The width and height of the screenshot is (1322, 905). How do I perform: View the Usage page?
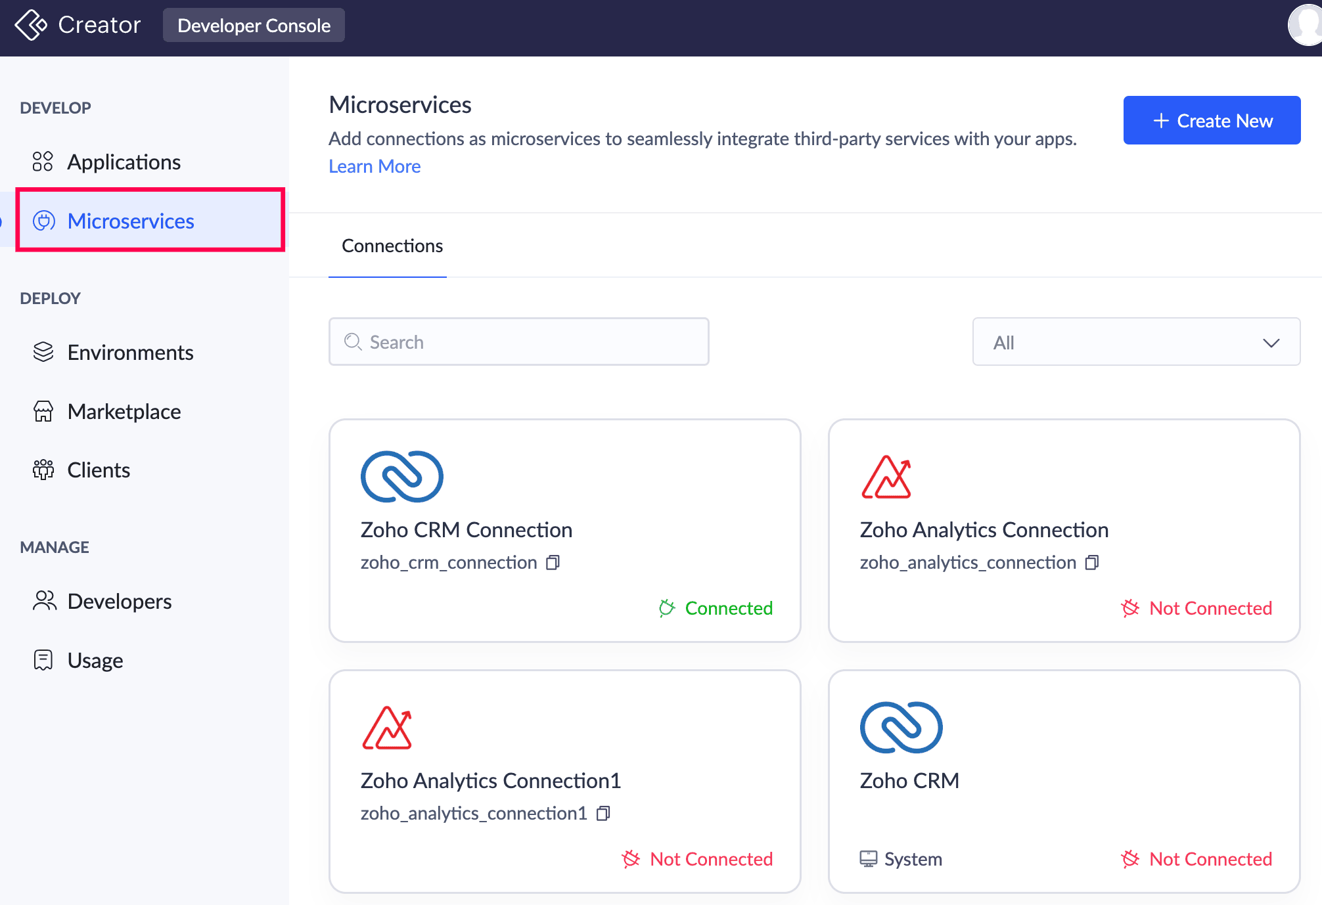(x=95, y=661)
